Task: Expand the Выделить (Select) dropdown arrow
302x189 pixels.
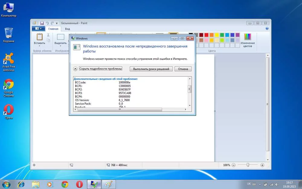Action: (60, 46)
